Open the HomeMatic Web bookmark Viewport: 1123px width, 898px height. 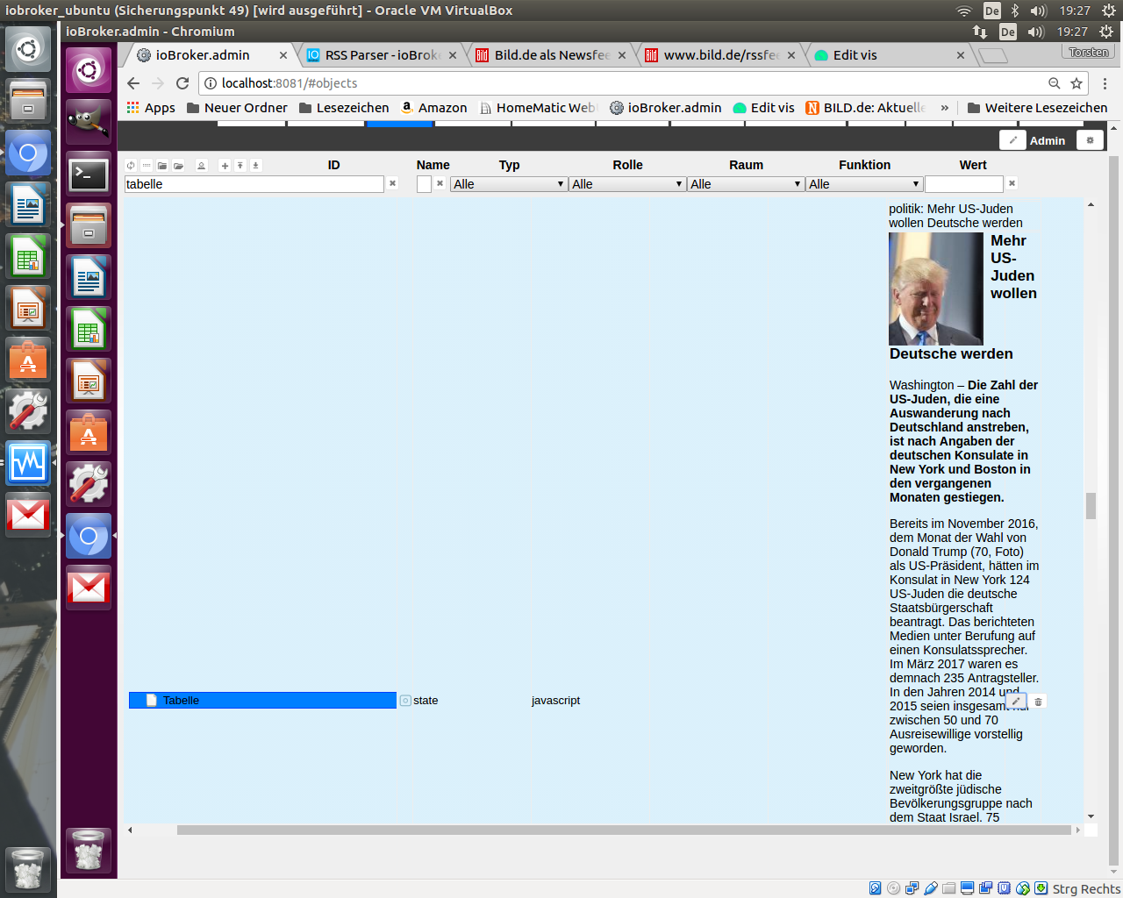pyautogui.click(x=539, y=108)
